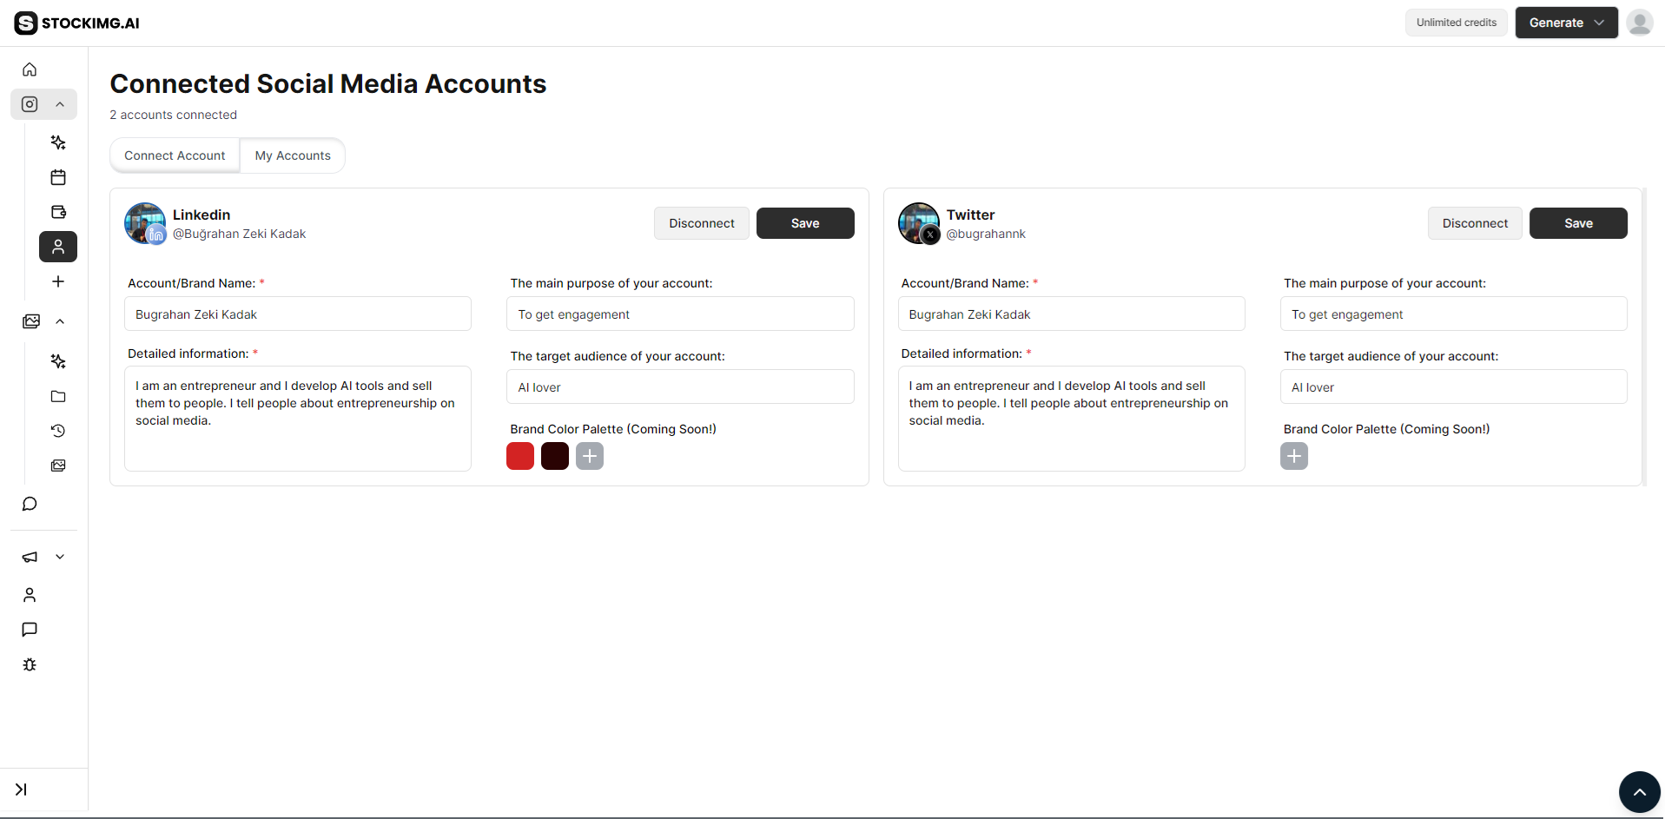The height and width of the screenshot is (819, 1665).
Task: Expand the megaphone section dropdown chevron
Action: pos(59,557)
